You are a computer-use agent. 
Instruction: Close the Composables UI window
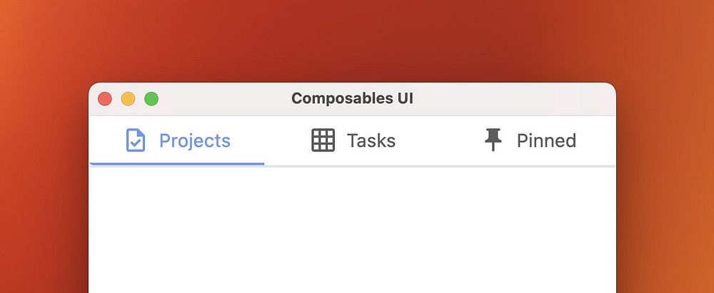tap(105, 99)
